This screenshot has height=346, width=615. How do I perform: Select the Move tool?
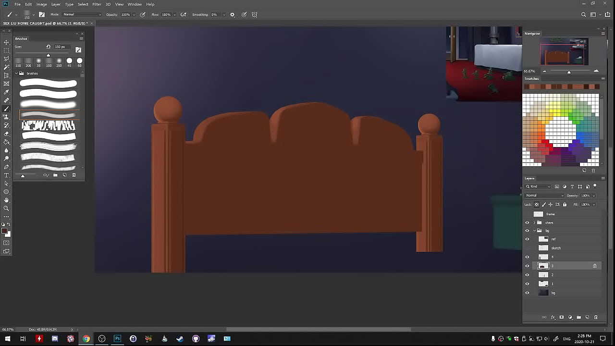click(x=6, y=42)
